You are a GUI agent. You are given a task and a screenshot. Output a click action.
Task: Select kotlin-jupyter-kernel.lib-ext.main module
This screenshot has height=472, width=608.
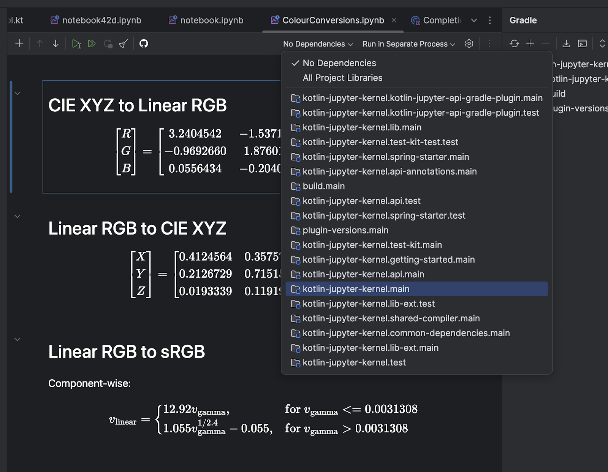pyautogui.click(x=416, y=348)
